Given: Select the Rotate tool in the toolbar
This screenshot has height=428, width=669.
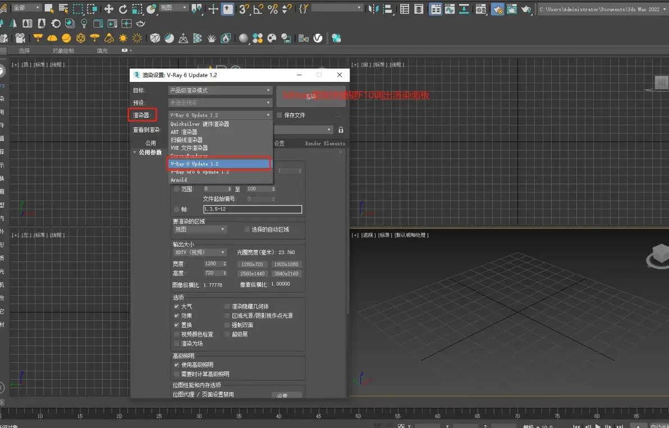Looking at the screenshot, I should coord(123,8).
